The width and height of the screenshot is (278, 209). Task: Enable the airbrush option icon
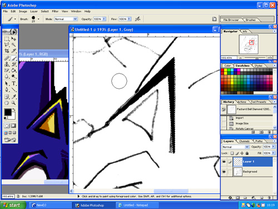pyautogui.click(x=137, y=19)
